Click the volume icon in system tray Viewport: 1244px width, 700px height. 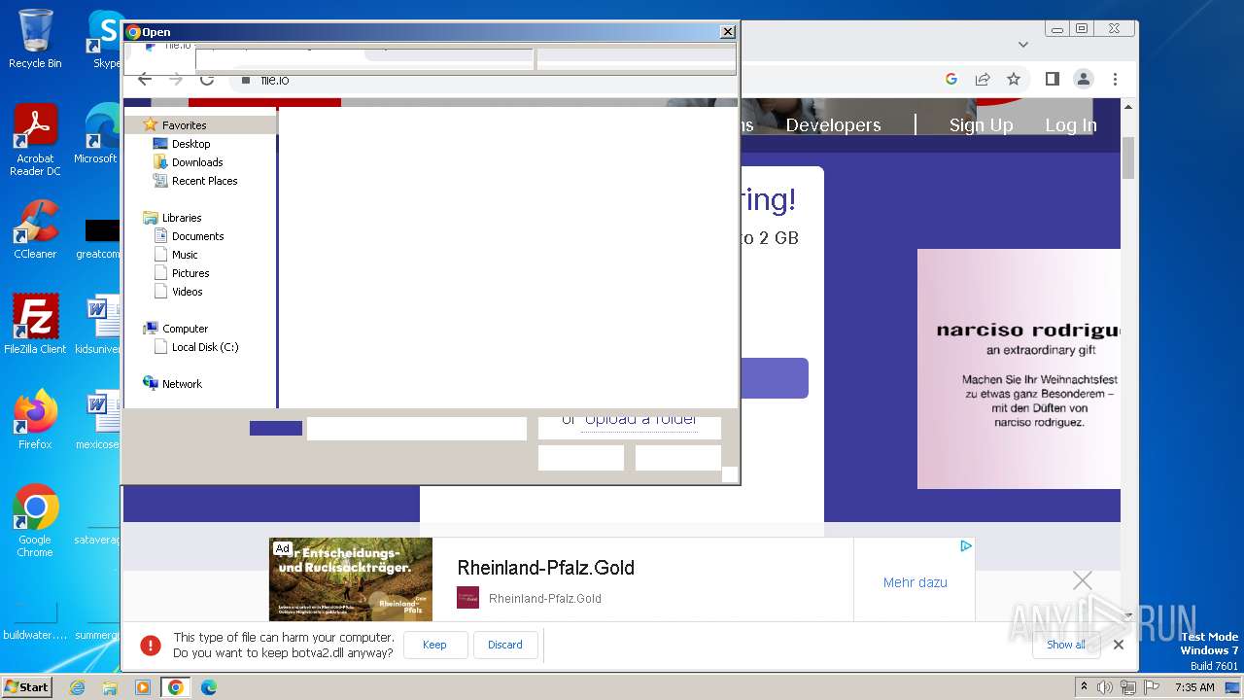(x=1105, y=687)
